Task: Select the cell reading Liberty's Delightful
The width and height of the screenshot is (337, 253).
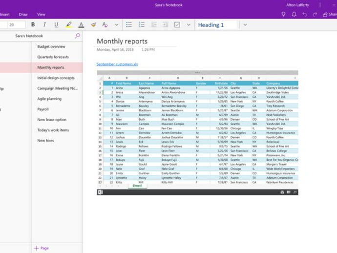Action: pyautogui.click(x=282, y=88)
